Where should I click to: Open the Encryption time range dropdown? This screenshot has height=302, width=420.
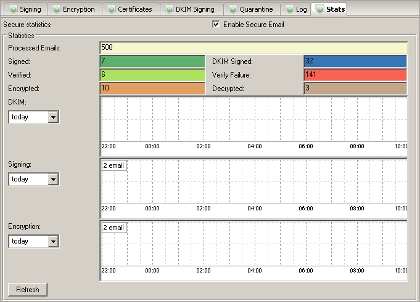point(53,241)
